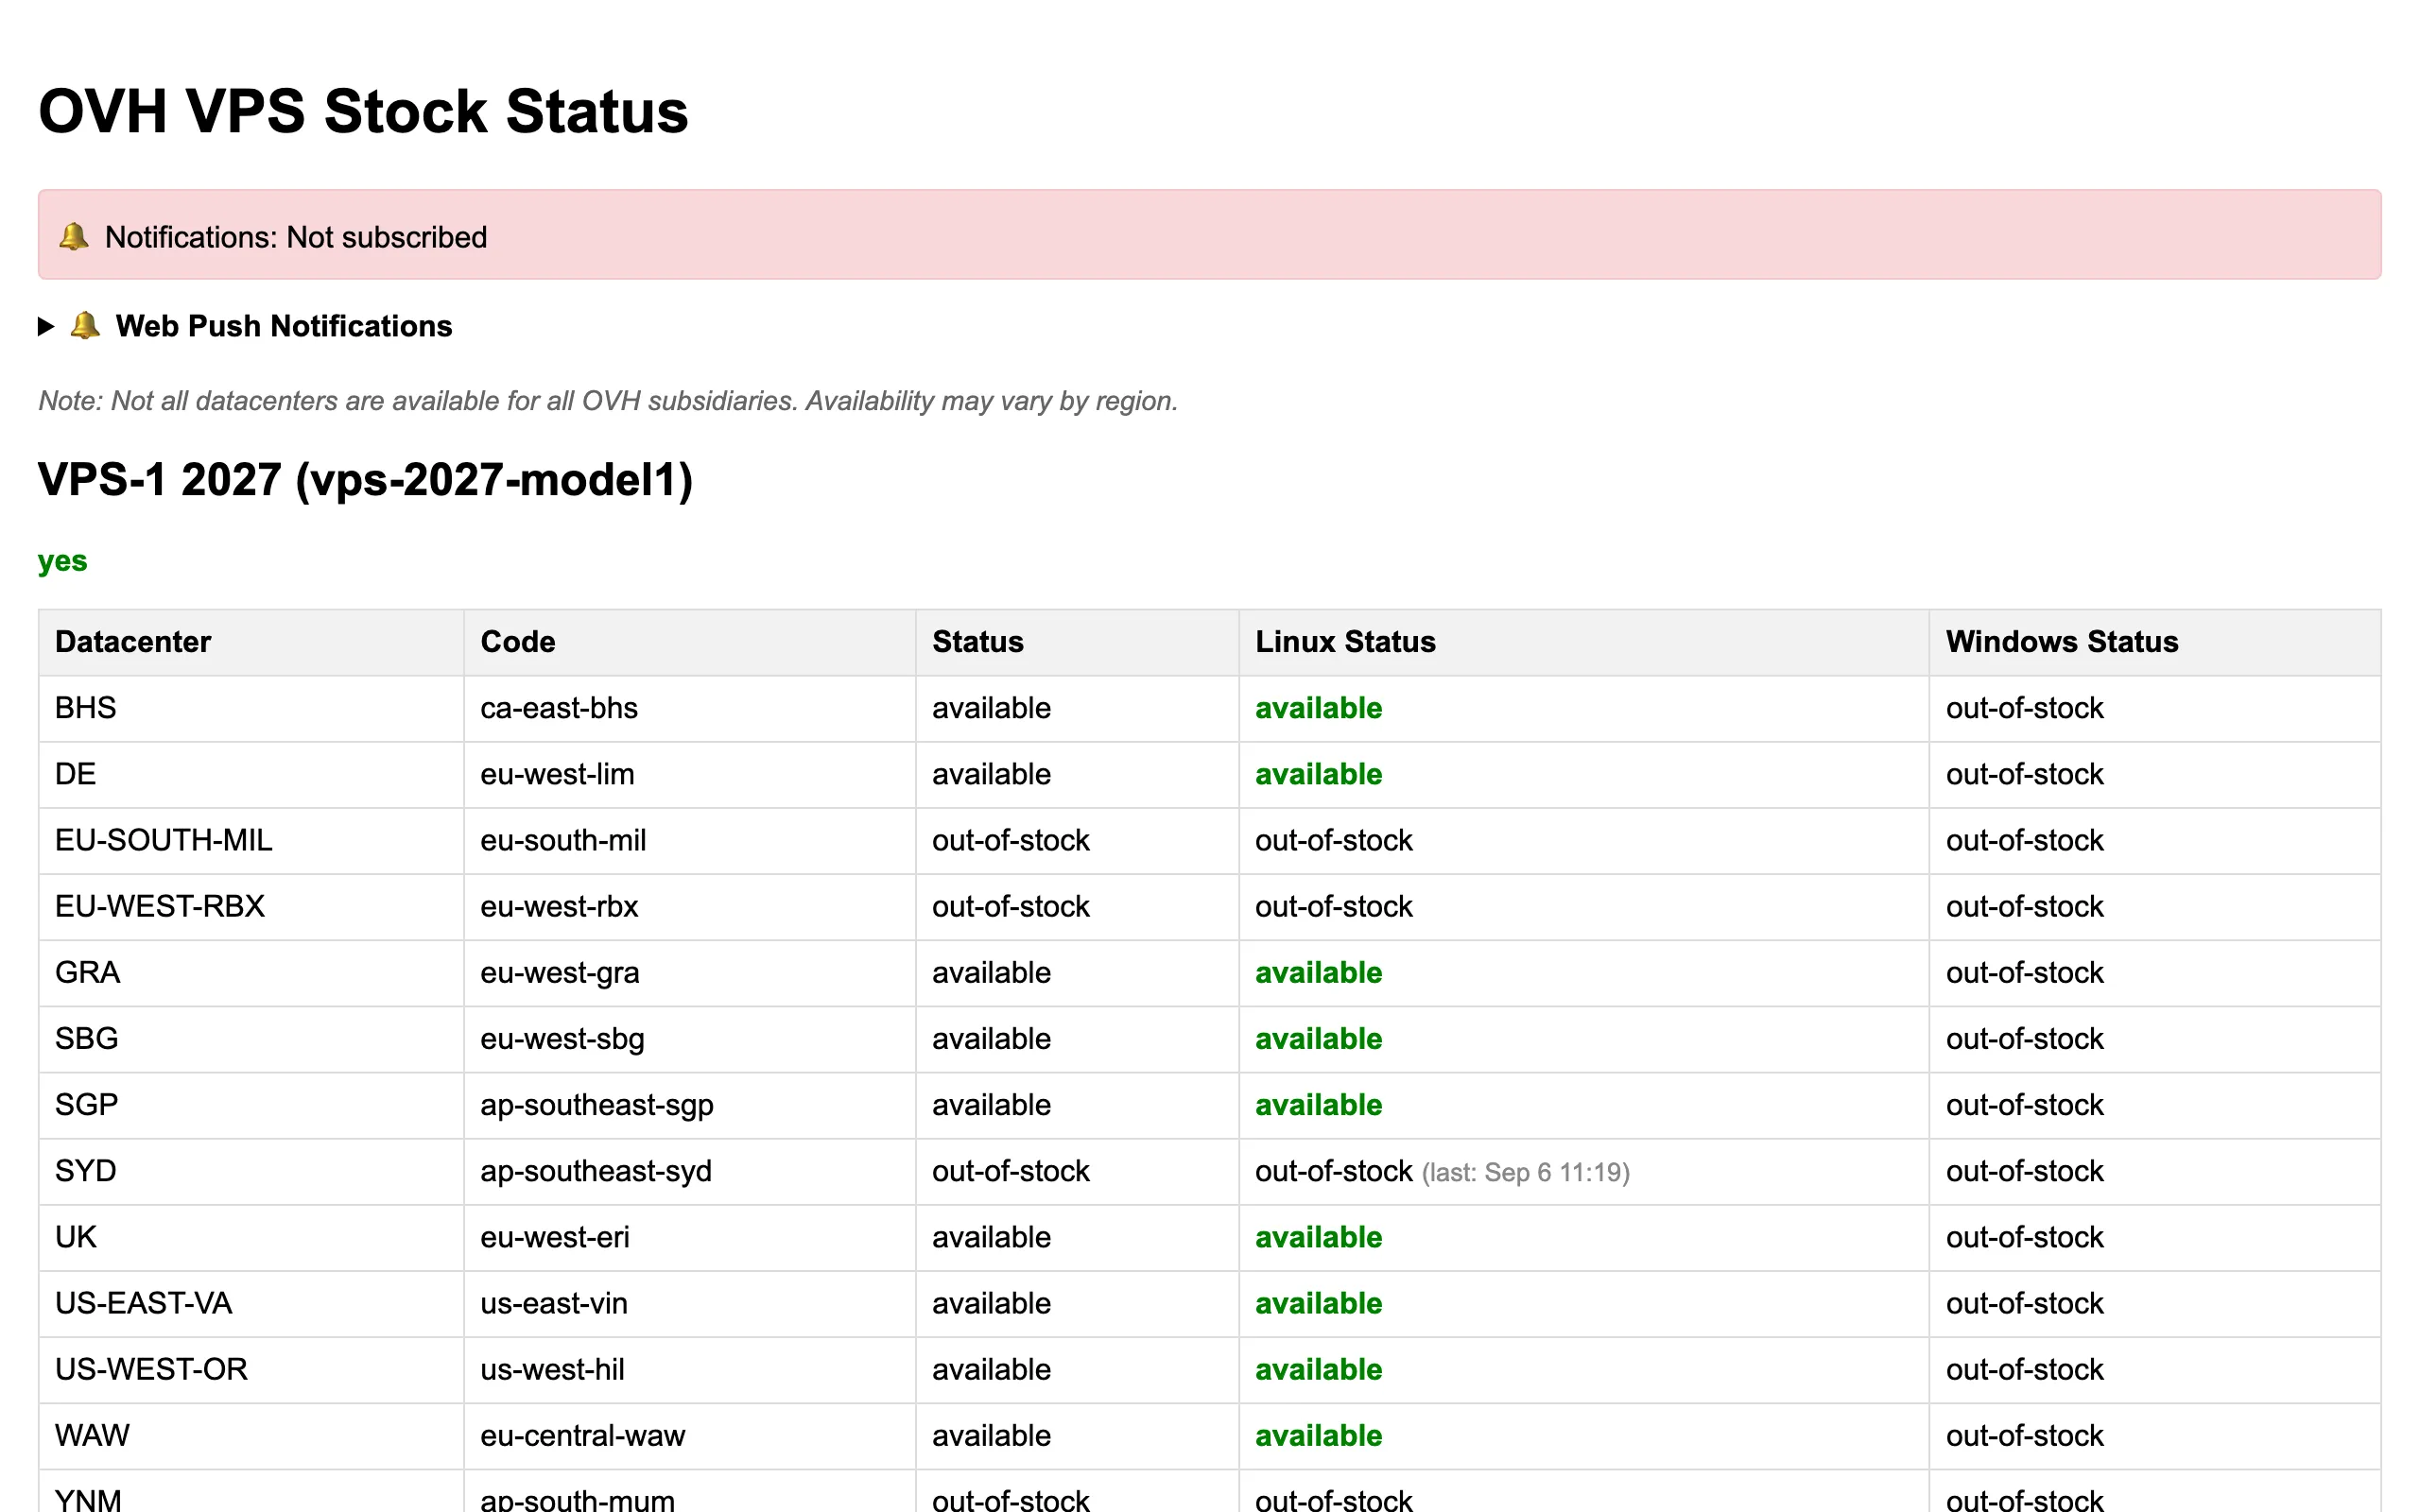Click the Code column header
This screenshot has height=1512, width=2420.
pyautogui.click(x=689, y=642)
